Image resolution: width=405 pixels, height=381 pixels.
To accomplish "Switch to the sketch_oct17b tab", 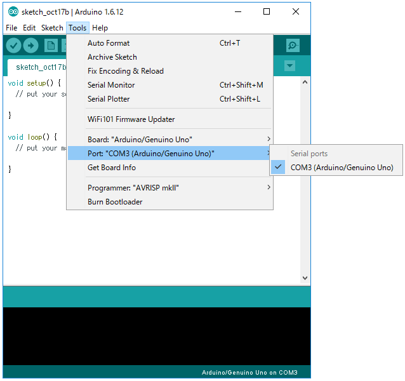I will pos(37,67).
